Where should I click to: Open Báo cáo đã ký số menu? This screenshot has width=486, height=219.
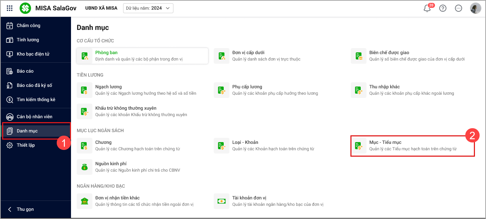[34, 85]
